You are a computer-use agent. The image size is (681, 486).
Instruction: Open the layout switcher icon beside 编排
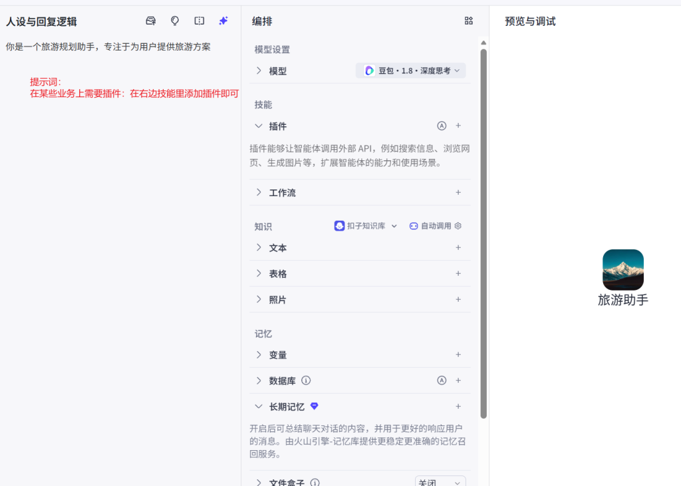(x=468, y=21)
